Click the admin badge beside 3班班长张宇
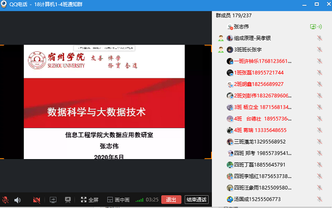This screenshot has width=332, height=208. click(221, 49)
